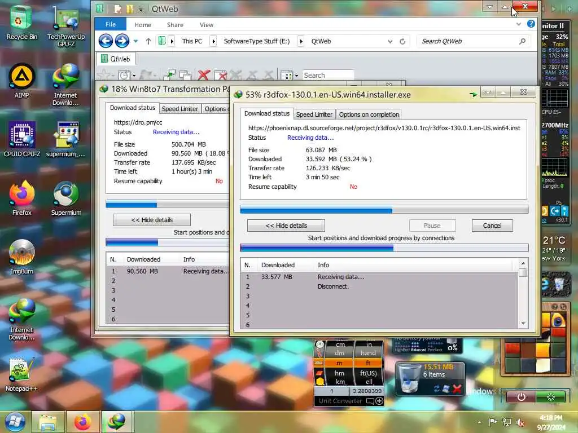This screenshot has width=578, height=433.
Task: Click Hide details in Win8to7 download dialog
Action: click(152, 220)
